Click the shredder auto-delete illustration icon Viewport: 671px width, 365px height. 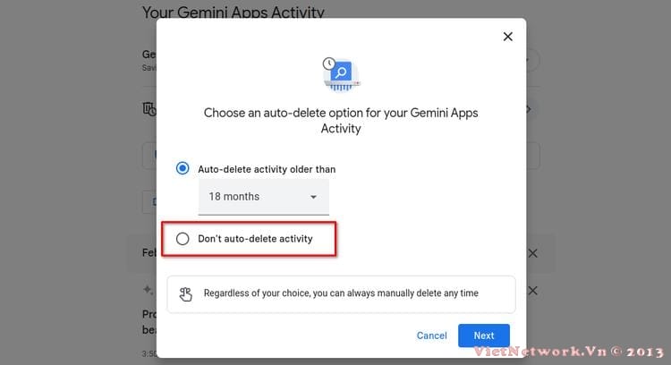341,73
